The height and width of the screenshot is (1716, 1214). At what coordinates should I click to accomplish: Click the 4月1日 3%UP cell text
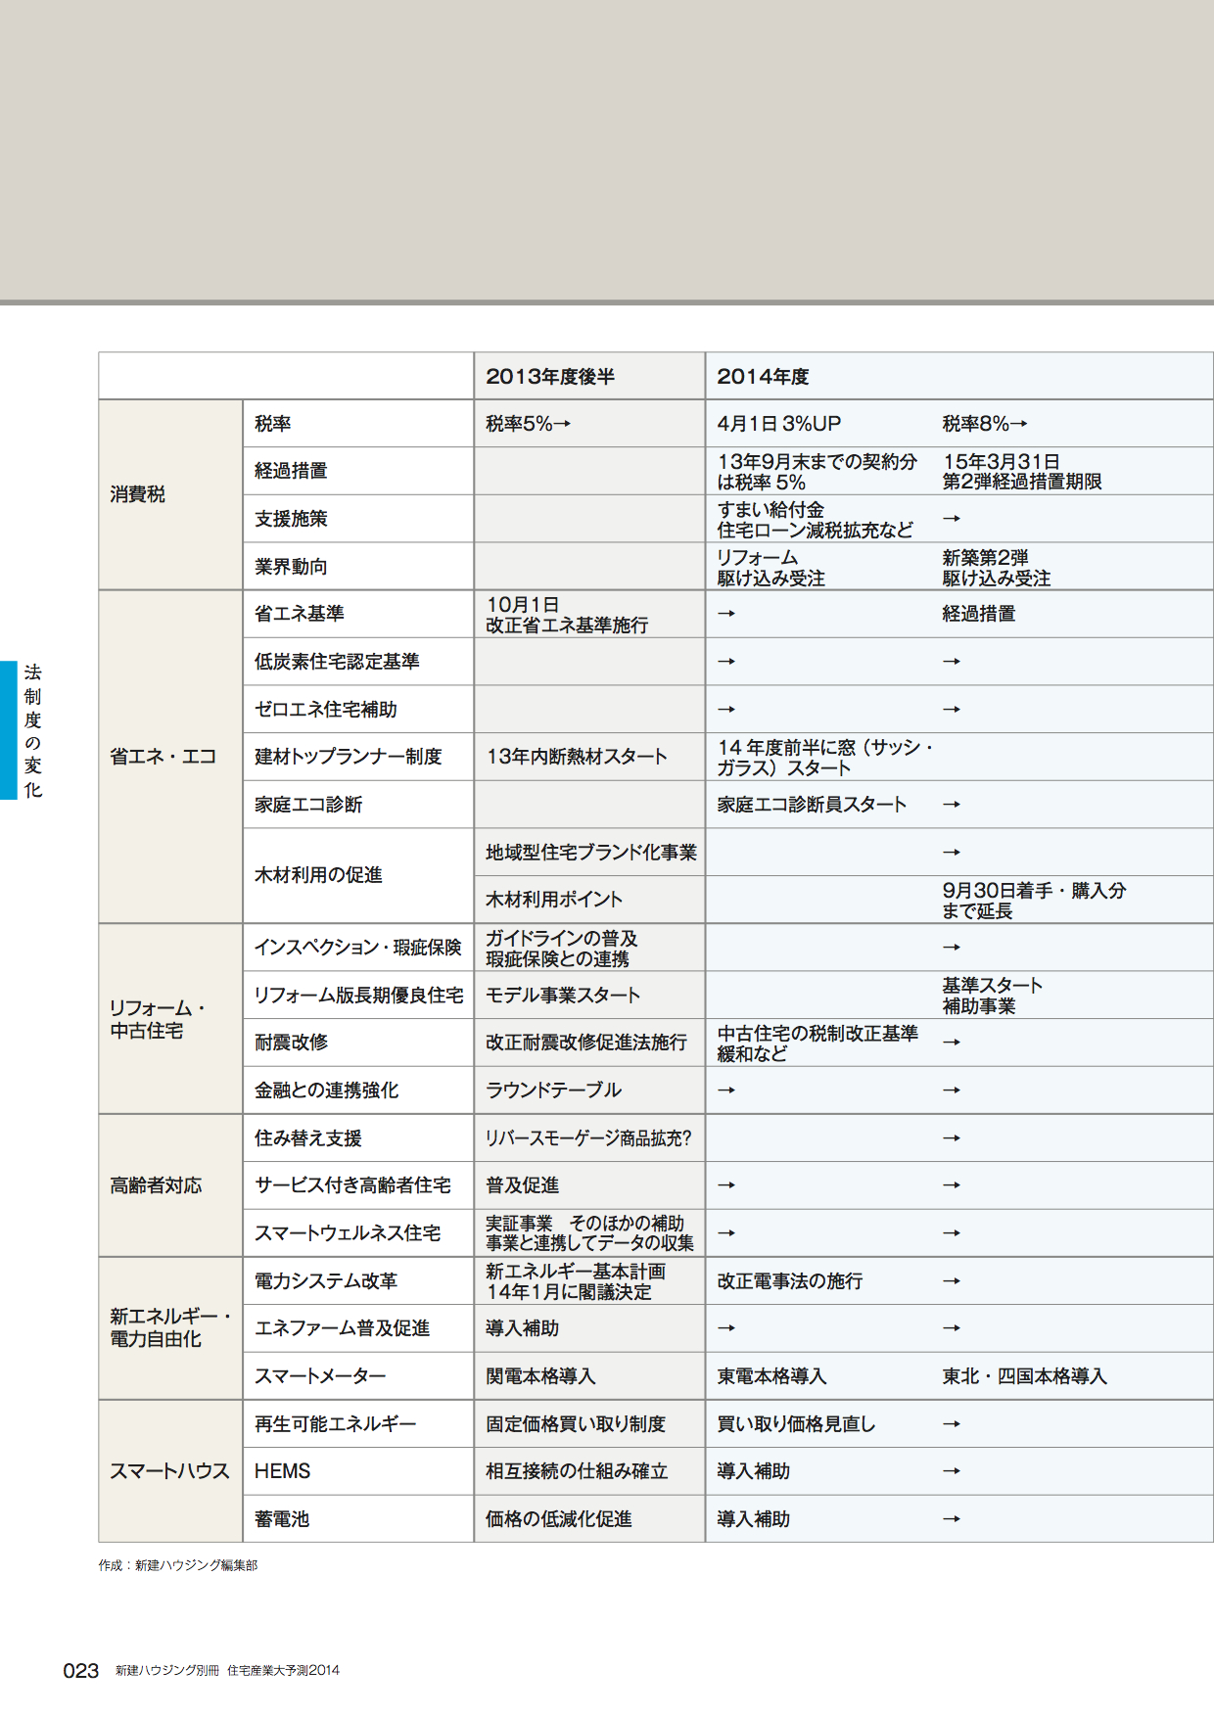(x=779, y=424)
